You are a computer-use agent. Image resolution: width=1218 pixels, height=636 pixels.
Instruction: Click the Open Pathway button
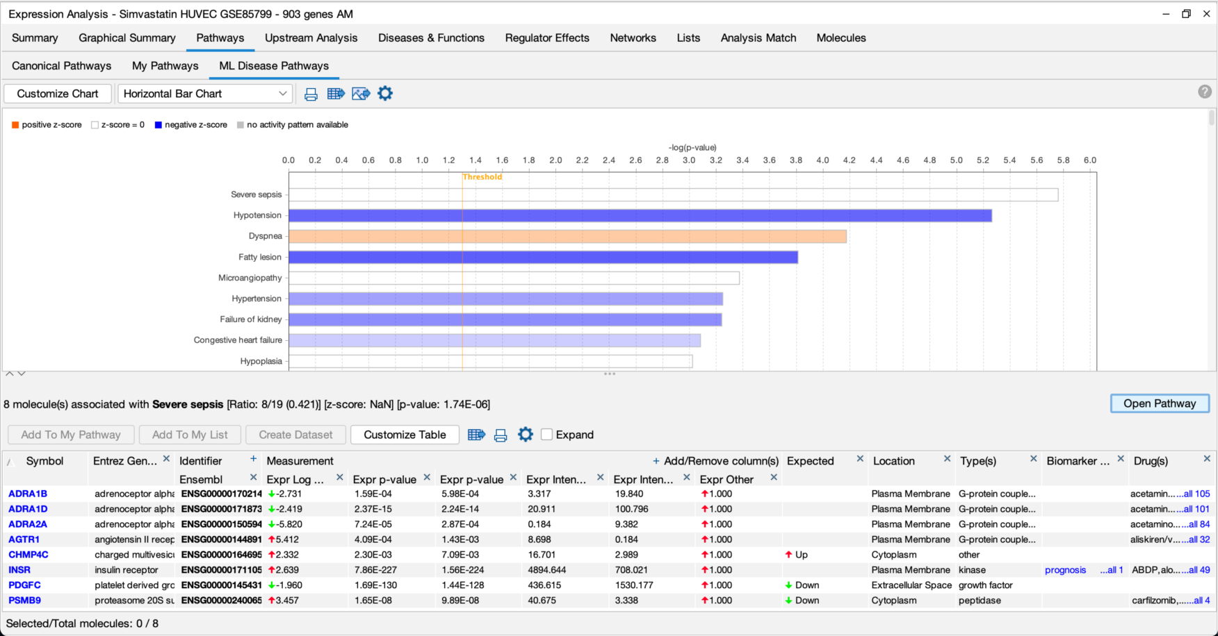tap(1160, 403)
